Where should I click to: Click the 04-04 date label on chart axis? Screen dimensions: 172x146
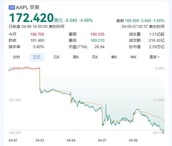pyautogui.click(x=71, y=140)
